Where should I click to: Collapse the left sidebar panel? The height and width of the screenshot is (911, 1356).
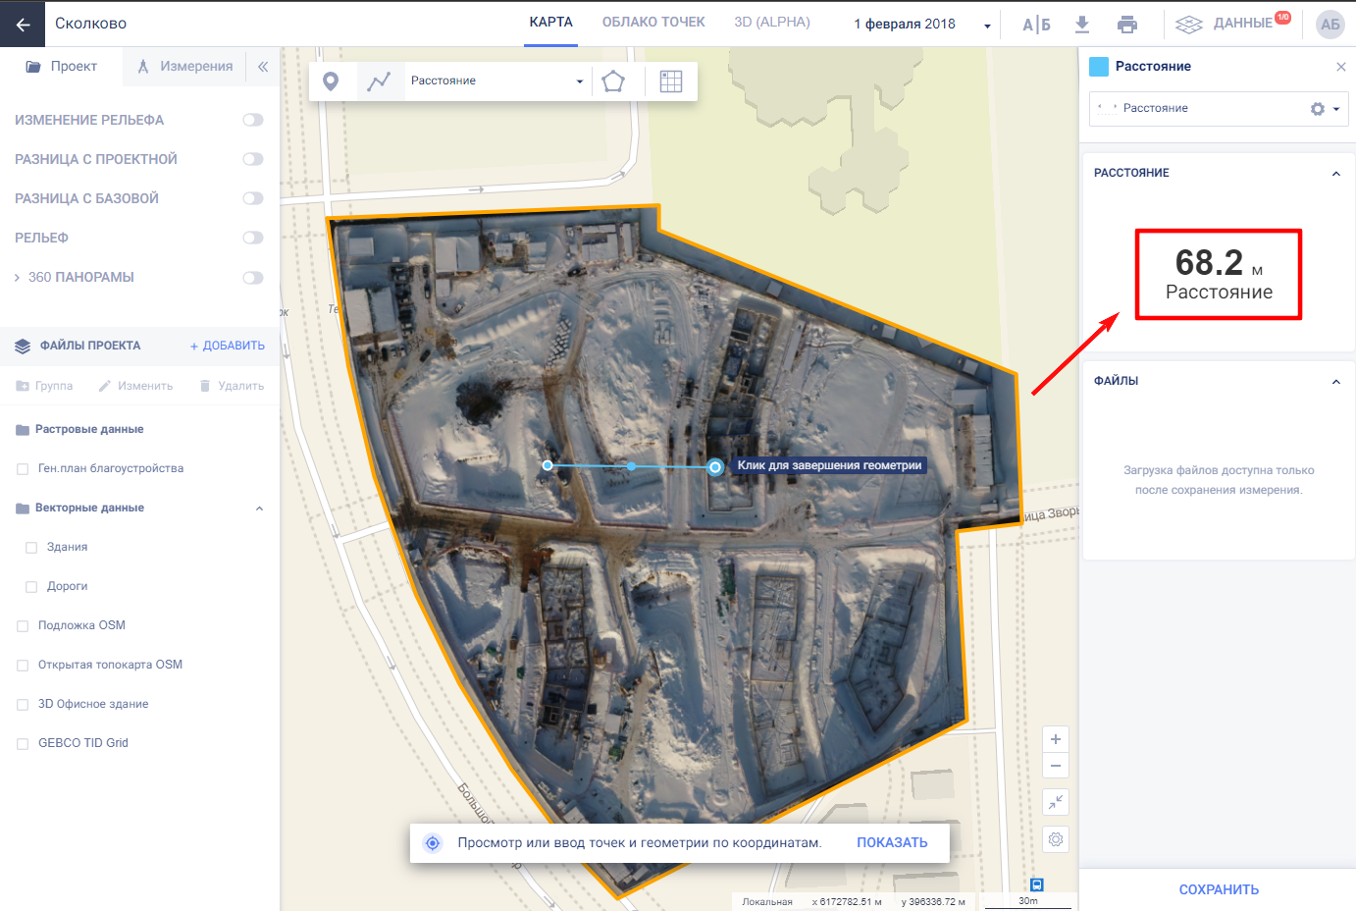[263, 67]
